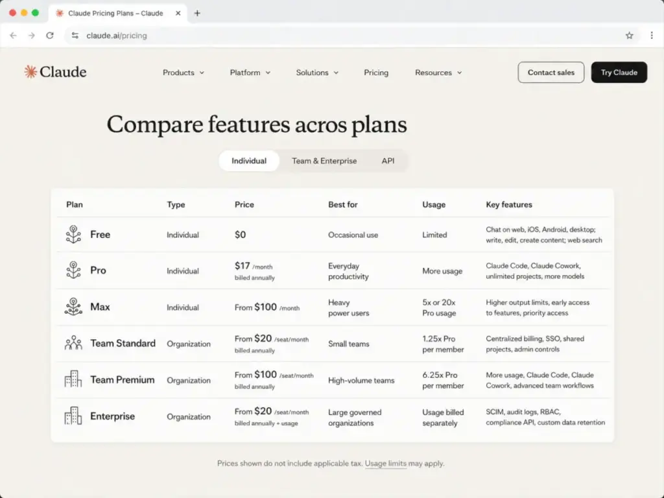Click the $0 price cell
The height and width of the screenshot is (498, 664).
tap(240, 235)
